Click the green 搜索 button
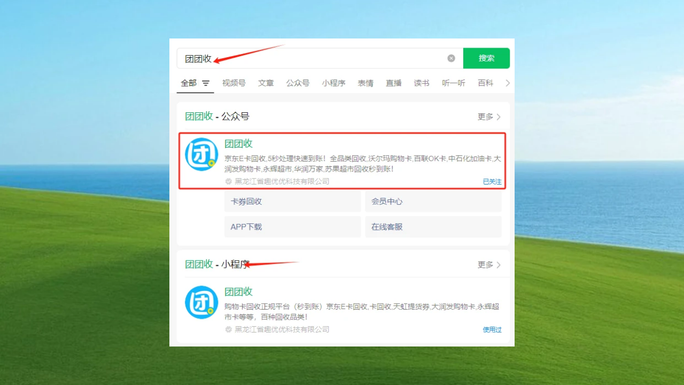684x385 pixels. click(486, 58)
